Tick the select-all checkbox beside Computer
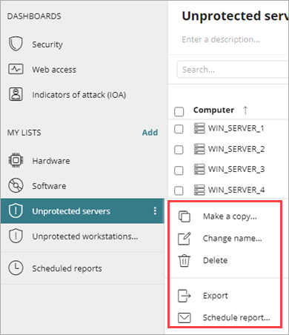Screen dimensions: 289x335 pos(179,111)
